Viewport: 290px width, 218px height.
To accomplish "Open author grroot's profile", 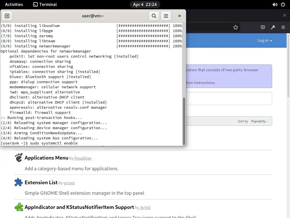I will (x=69, y=183).
